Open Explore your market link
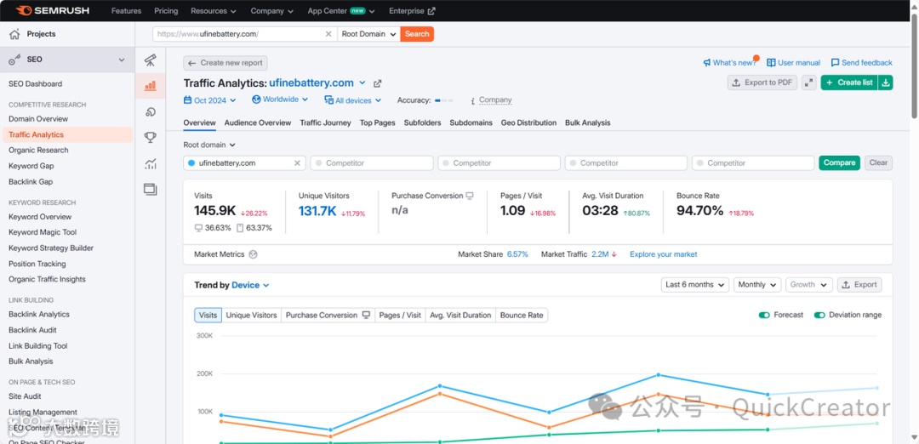 coord(664,254)
